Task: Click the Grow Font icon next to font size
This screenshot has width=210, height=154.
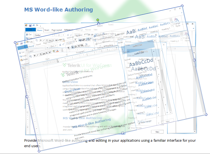Action: (68, 35)
